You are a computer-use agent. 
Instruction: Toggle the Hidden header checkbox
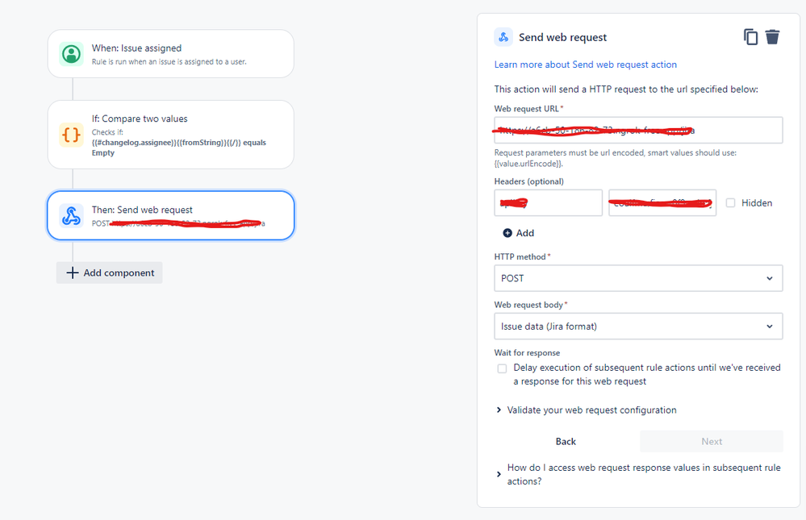pyautogui.click(x=730, y=203)
